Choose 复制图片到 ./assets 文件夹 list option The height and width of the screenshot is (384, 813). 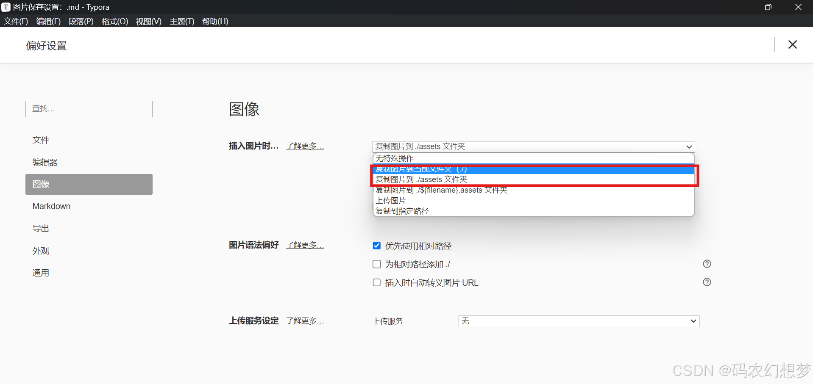tap(534, 180)
